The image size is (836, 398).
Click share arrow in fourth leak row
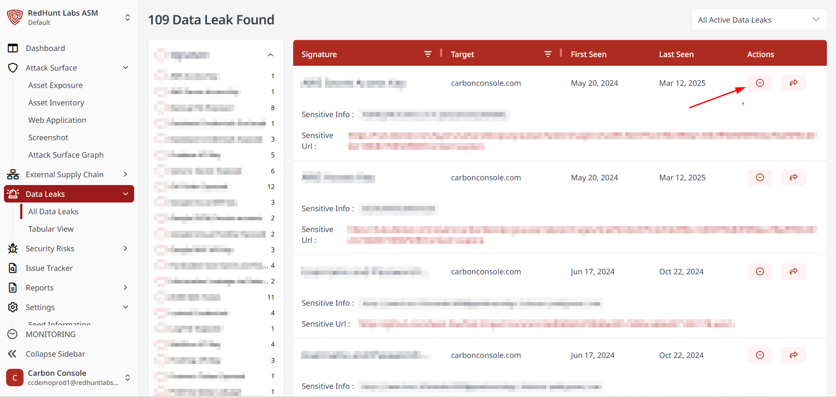tap(793, 355)
